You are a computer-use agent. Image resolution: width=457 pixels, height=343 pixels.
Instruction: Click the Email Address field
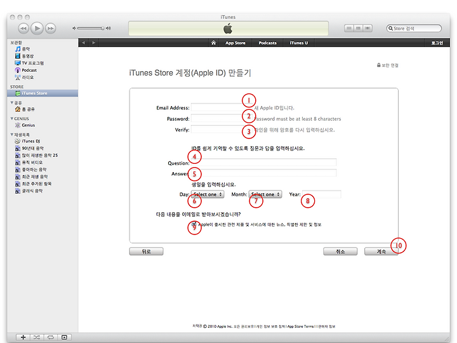coord(222,107)
